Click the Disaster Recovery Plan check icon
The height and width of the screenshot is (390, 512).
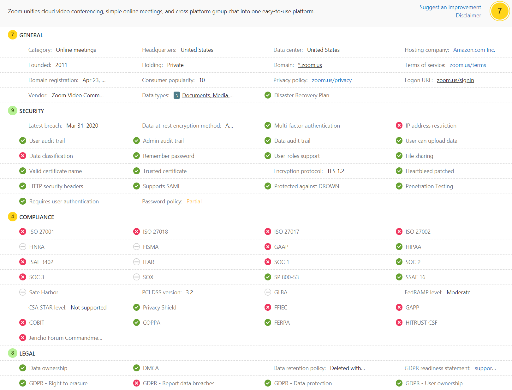pos(268,95)
